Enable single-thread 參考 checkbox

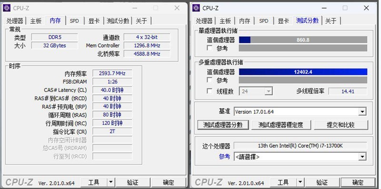pyautogui.click(x=210, y=48)
